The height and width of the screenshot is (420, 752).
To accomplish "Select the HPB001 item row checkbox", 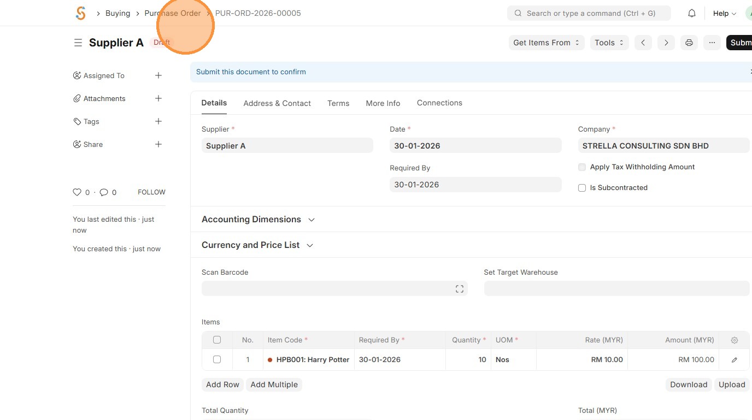I will (x=217, y=359).
